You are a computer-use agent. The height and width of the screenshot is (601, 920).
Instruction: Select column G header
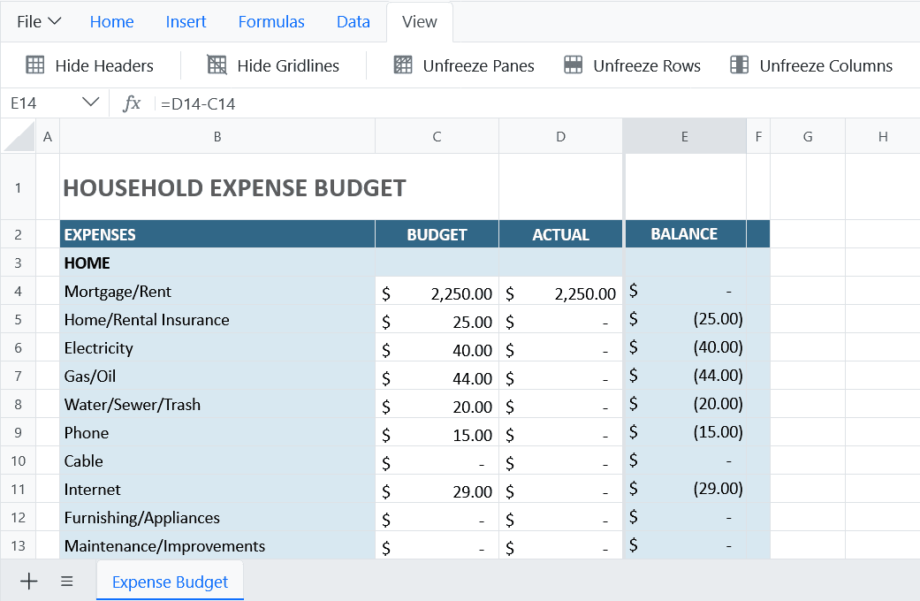[x=808, y=136]
